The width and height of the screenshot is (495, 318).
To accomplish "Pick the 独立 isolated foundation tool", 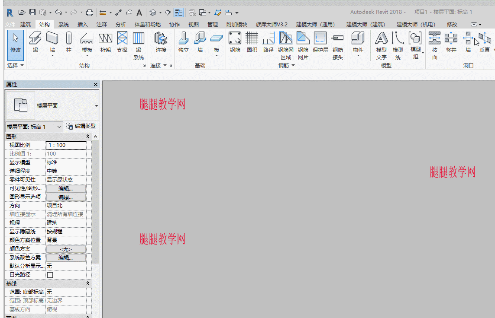I will click(184, 42).
